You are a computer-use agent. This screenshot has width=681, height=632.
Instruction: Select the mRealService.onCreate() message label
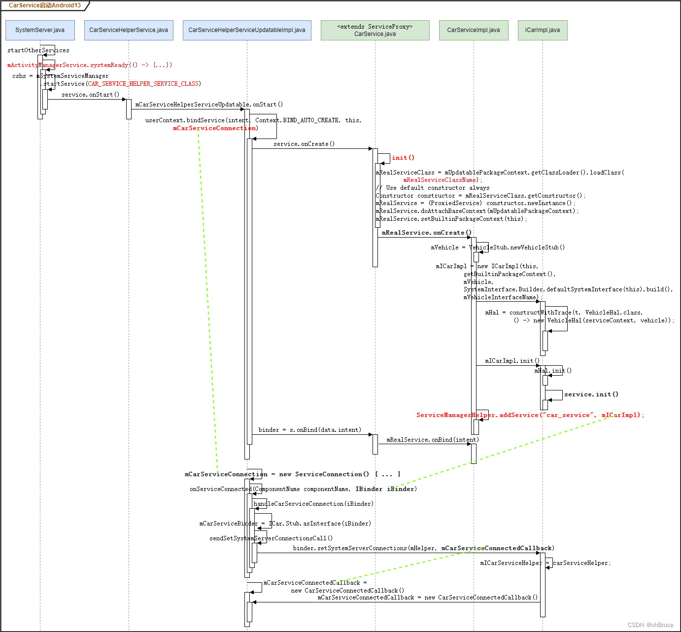tap(427, 233)
